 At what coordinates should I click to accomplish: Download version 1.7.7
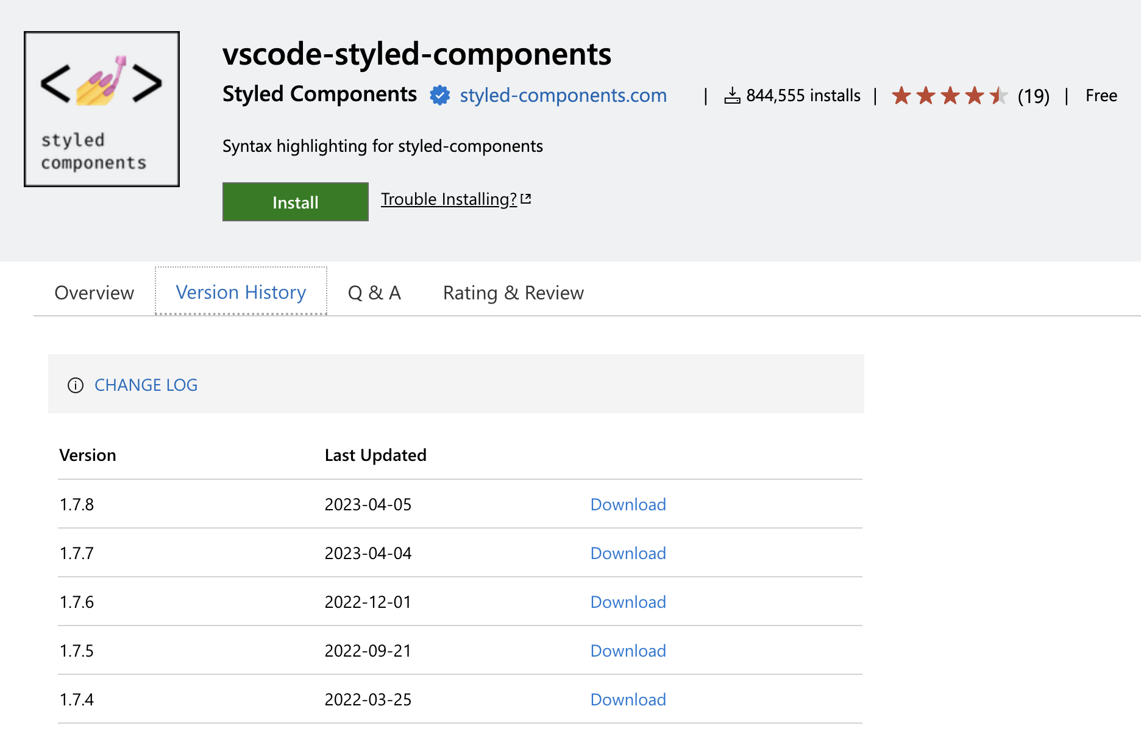pyautogui.click(x=628, y=554)
